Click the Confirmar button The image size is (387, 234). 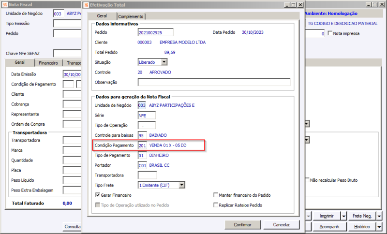point(243,225)
